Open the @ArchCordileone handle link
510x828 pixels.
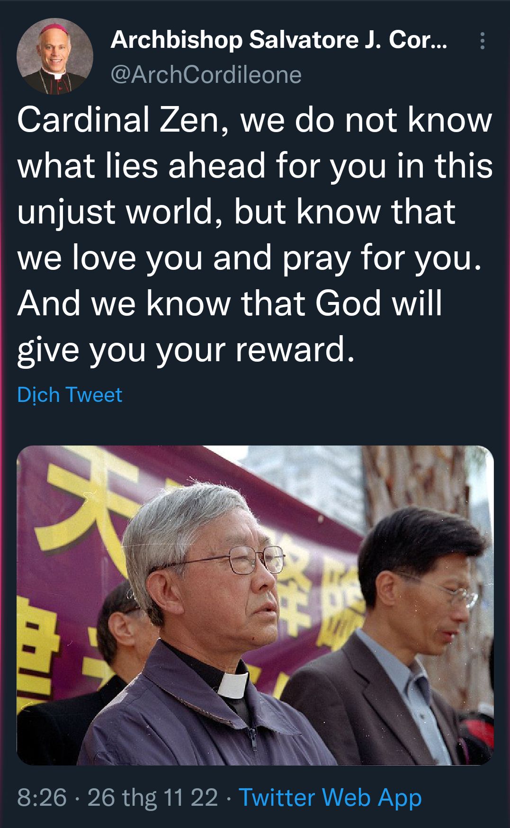point(206,75)
